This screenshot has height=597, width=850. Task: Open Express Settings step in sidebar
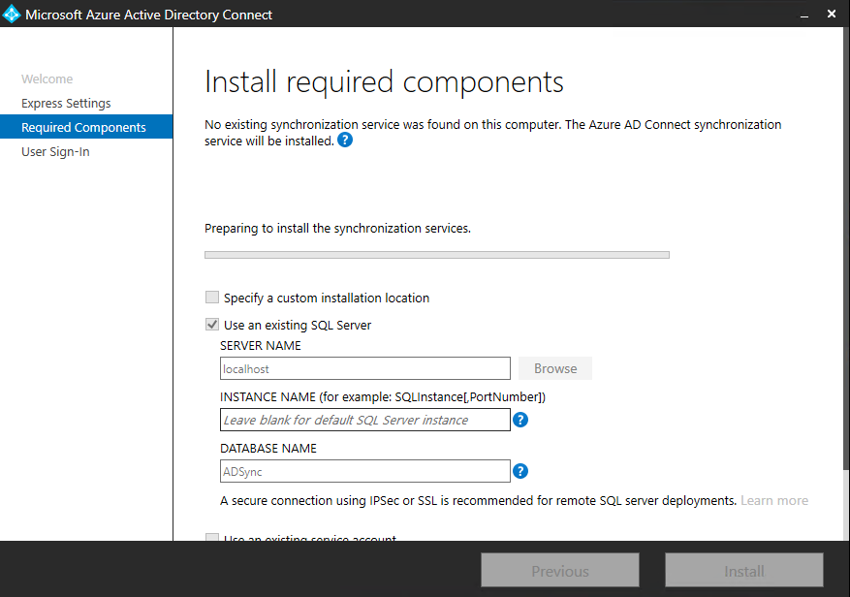click(66, 103)
